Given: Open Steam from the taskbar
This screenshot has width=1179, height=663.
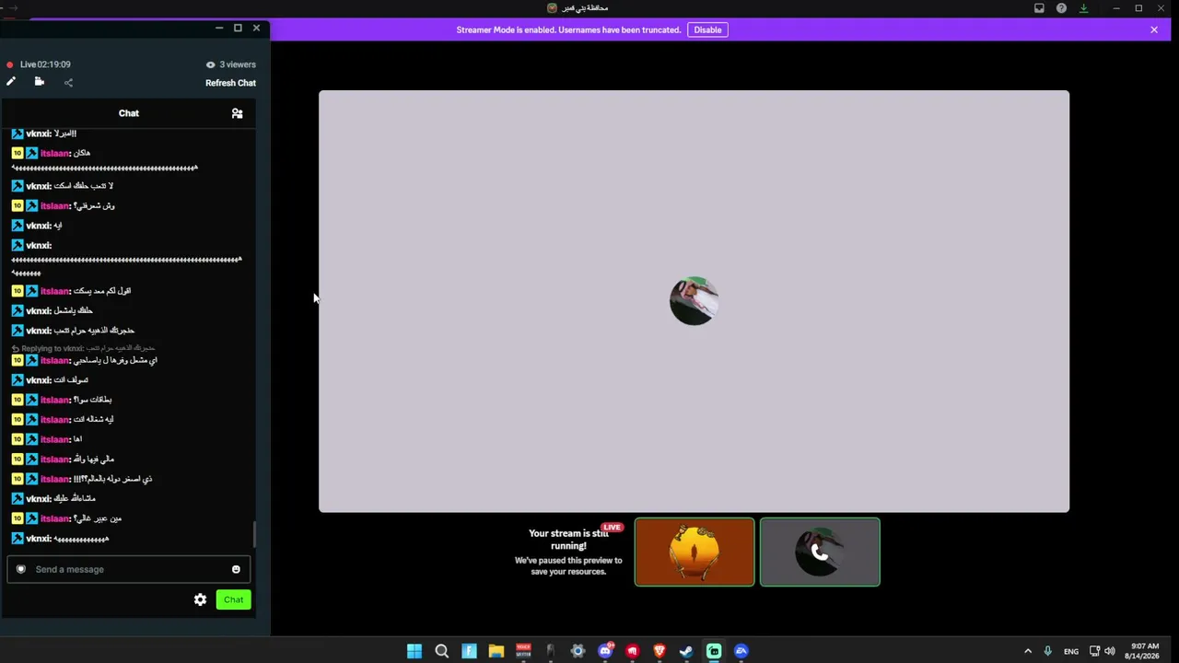Looking at the screenshot, I should (686, 651).
